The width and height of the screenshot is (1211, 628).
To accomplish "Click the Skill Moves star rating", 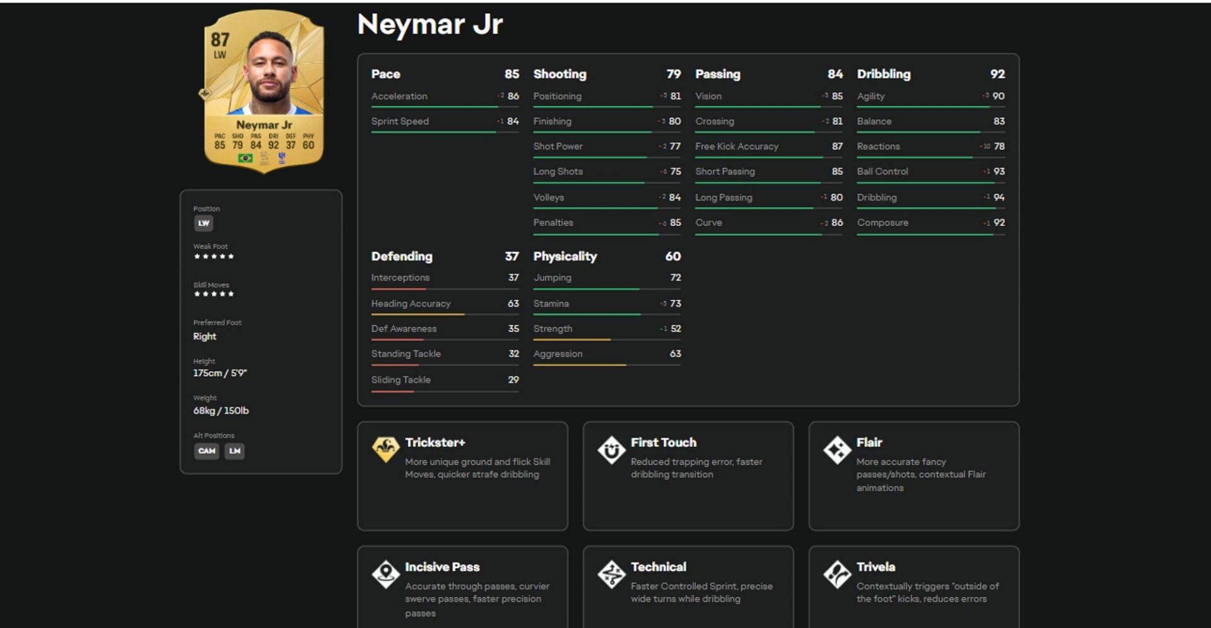I will pyautogui.click(x=214, y=294).
